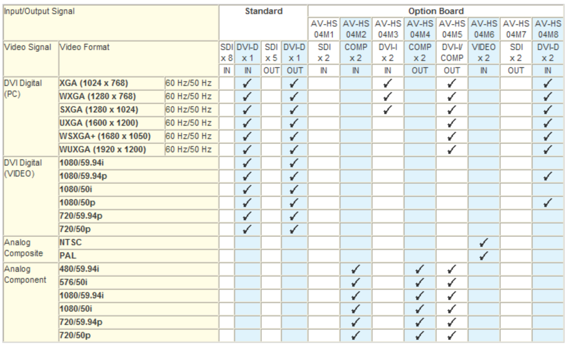Click SDI x 2 under AV-HS 04M7
Image resolution: width=567 pixels, height=346 pixels.
tap(516, 52)
